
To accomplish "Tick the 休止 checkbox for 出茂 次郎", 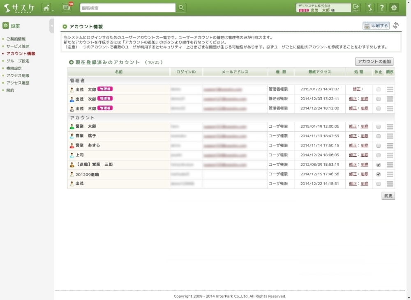I will (379, 99).
